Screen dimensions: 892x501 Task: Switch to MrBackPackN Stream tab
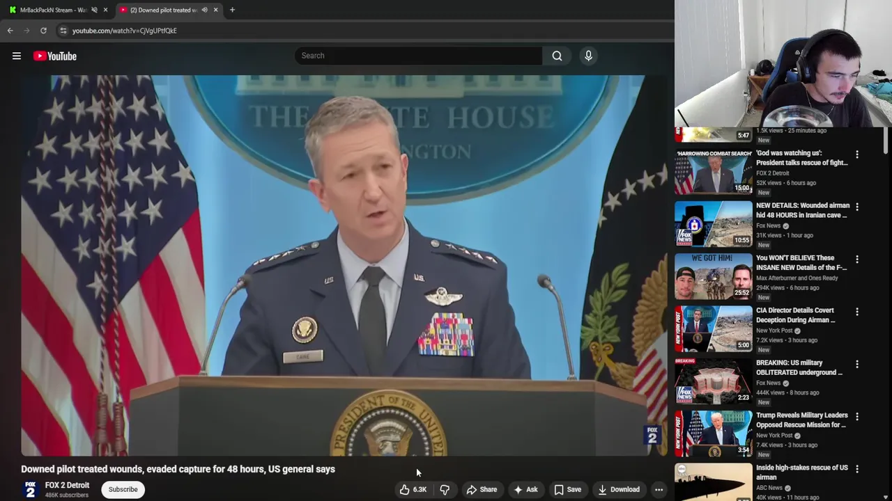point(53,10)
